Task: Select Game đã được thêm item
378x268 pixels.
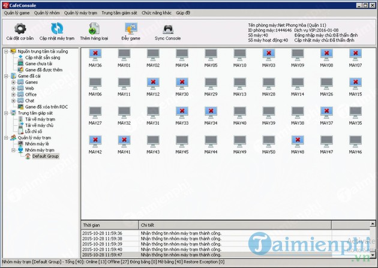Action: coord(44,70)
